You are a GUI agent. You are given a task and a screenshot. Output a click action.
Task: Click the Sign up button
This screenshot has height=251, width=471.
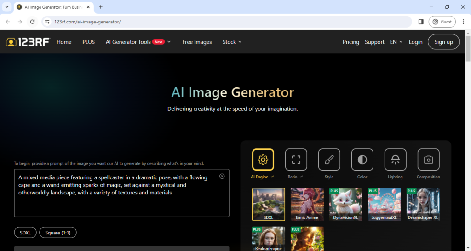tap(443, 42)
